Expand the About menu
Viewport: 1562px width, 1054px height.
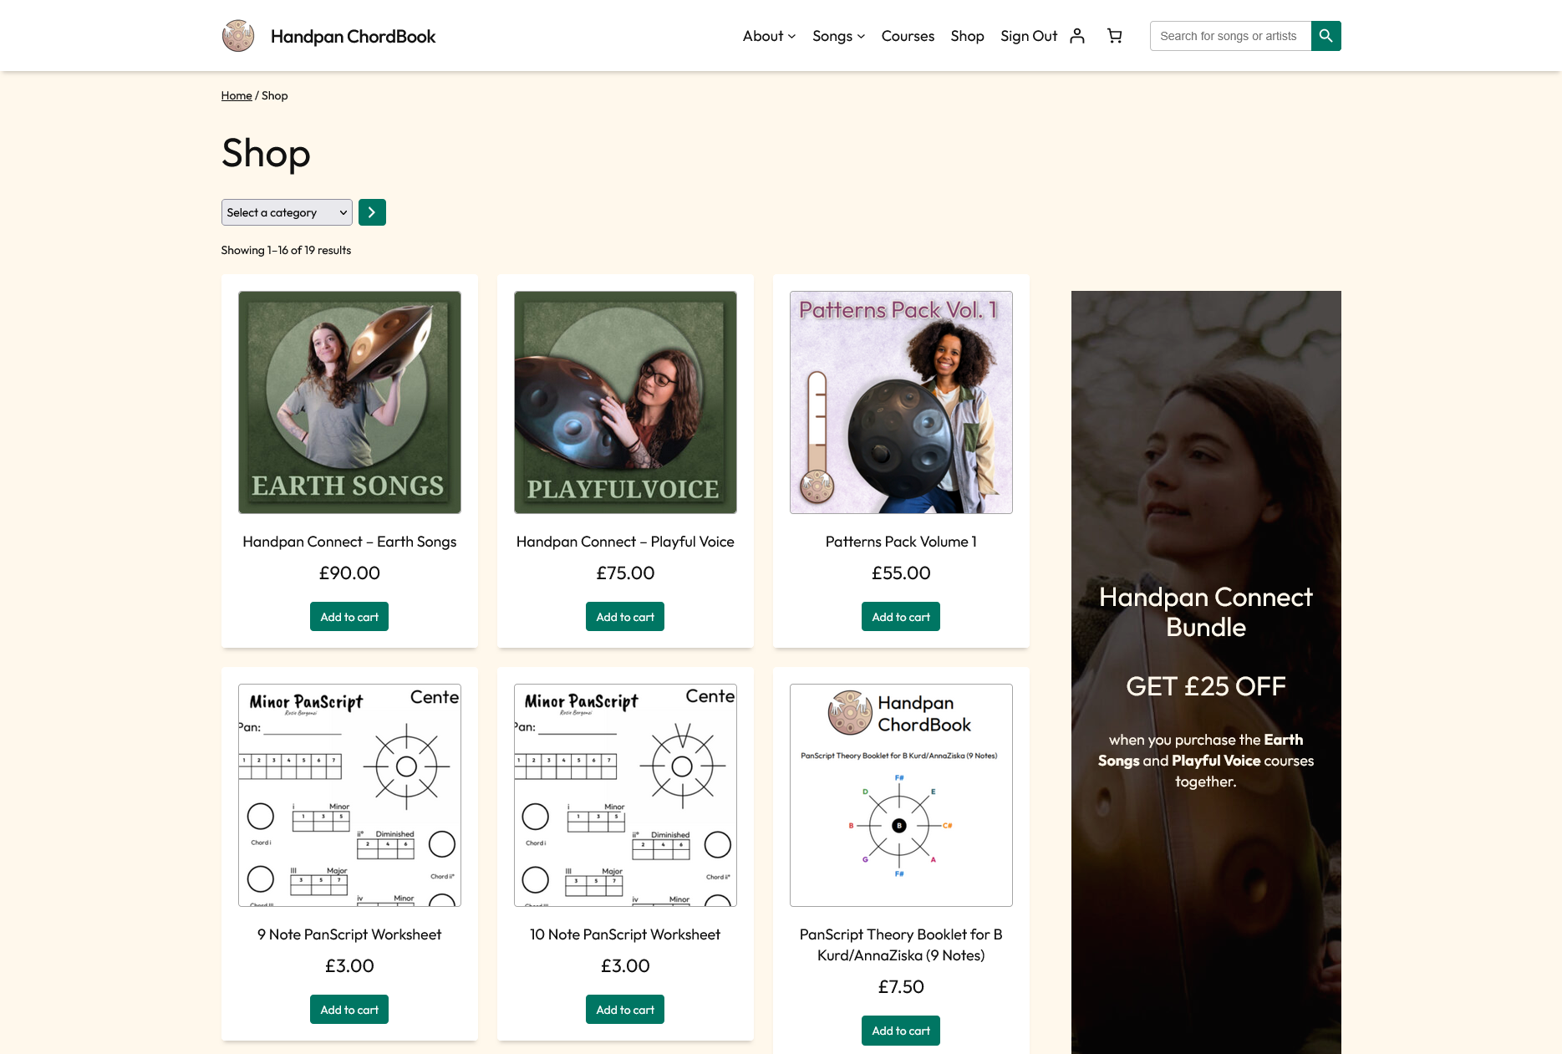tap(769, 36)
